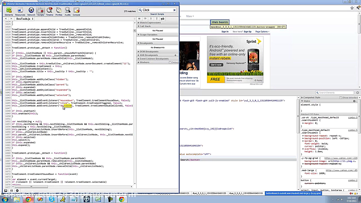Switch to the Network panel
The image size is (361, 203).
(31, 11)
